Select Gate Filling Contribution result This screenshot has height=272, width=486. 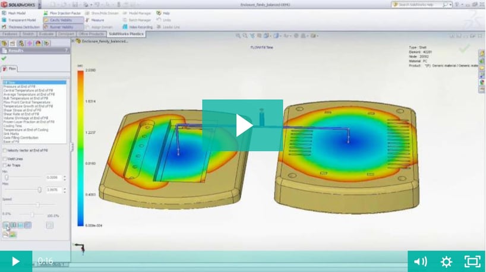tap(21, 138)
